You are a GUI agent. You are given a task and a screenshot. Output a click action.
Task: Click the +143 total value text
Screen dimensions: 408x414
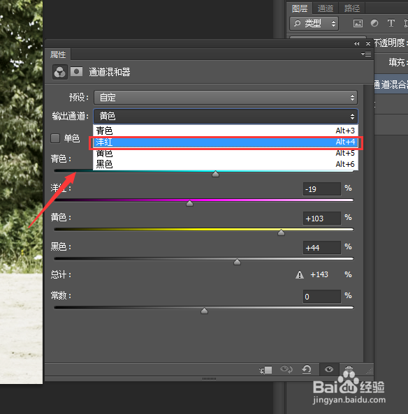point(319,274)
